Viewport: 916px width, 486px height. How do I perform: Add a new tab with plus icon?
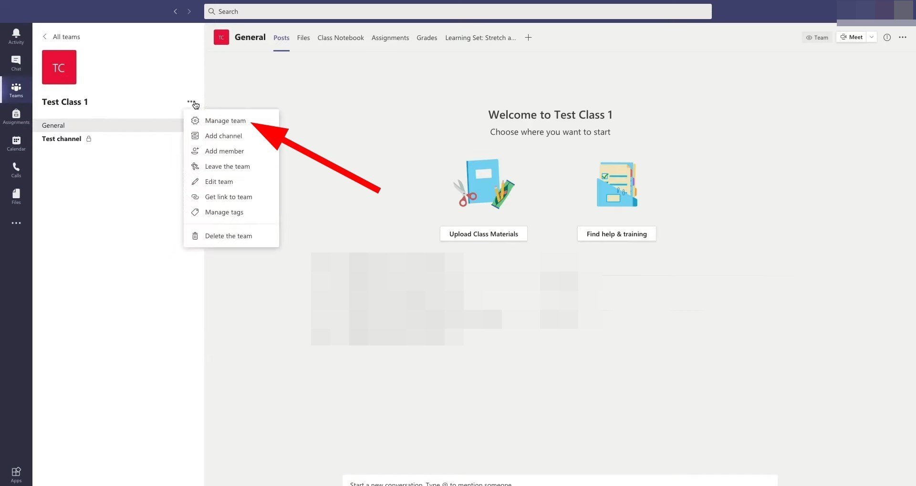click(x=528, y=38)
